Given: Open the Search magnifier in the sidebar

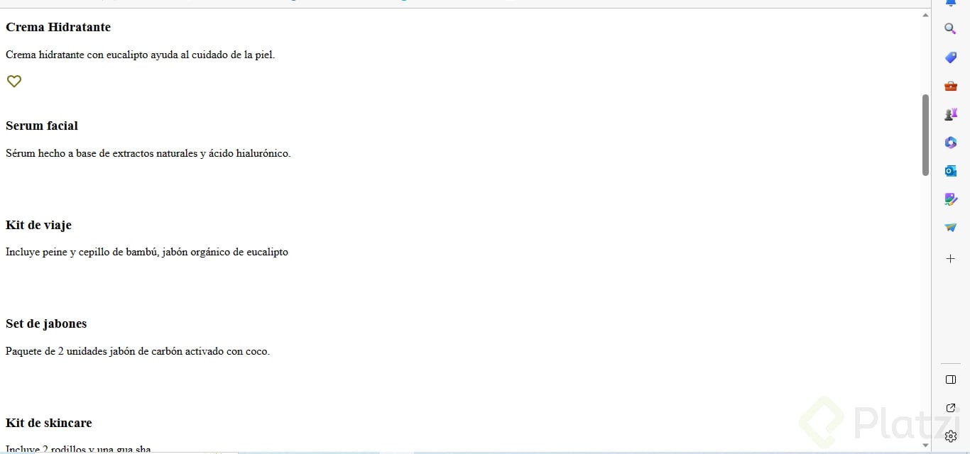Looking at the screenshot, I should 950,29.
